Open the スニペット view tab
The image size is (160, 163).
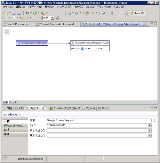(x=89, y=108)
